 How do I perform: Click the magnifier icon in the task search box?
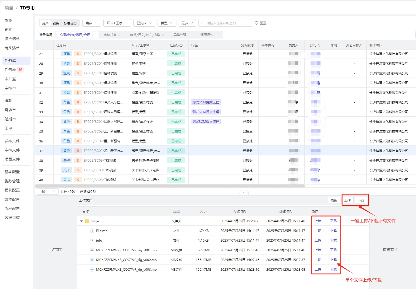point(203,23)
